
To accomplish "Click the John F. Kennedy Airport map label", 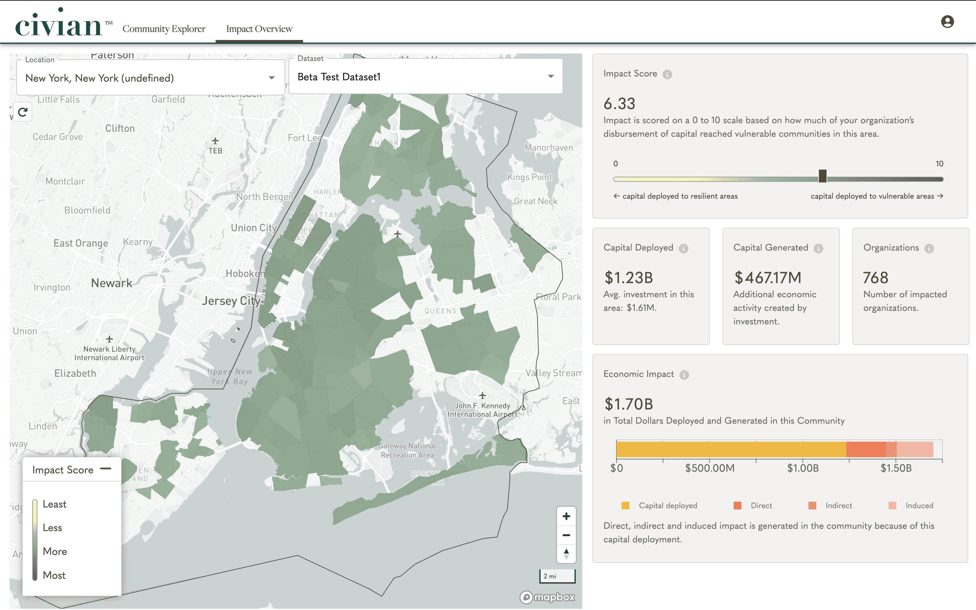I will tap(482, 410).
